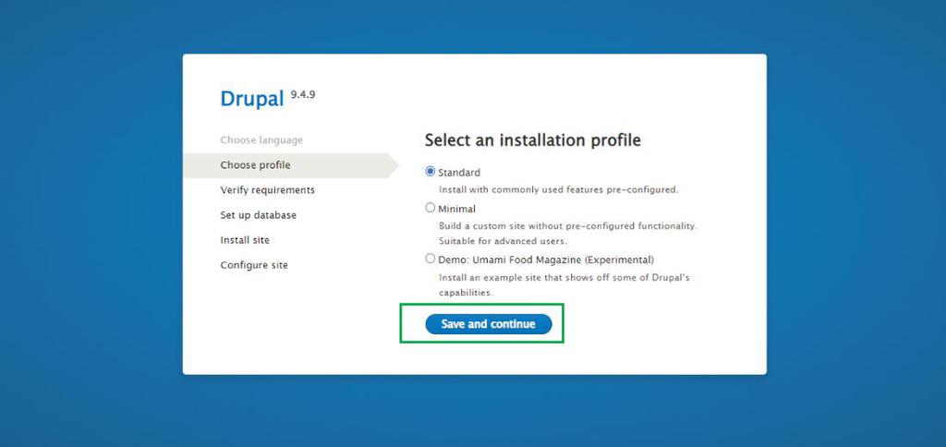Click the 'Build a custom site' description line
Viewport: 946px width, 447px height.
click(567, 225)
